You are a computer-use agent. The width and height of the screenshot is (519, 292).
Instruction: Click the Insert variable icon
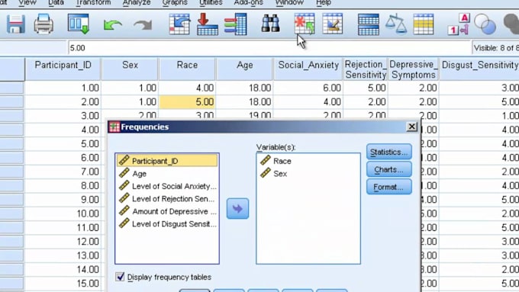pyautogui.click(x=332, y=24)
